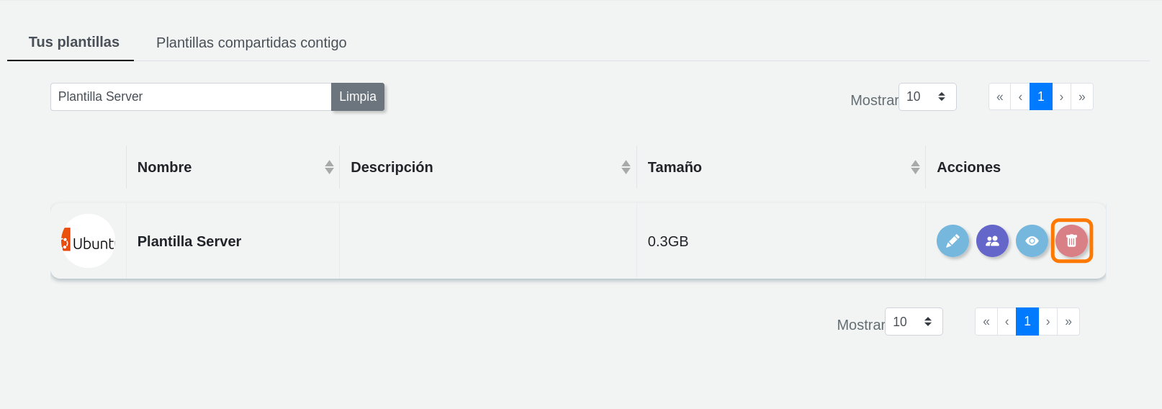This screenshot has width=1162, height=409.
Task: Toggle the eye visibility icon for Plantilla Server
Action: point(1032,241)
